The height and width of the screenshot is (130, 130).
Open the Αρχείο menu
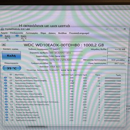tap(4, 33)
